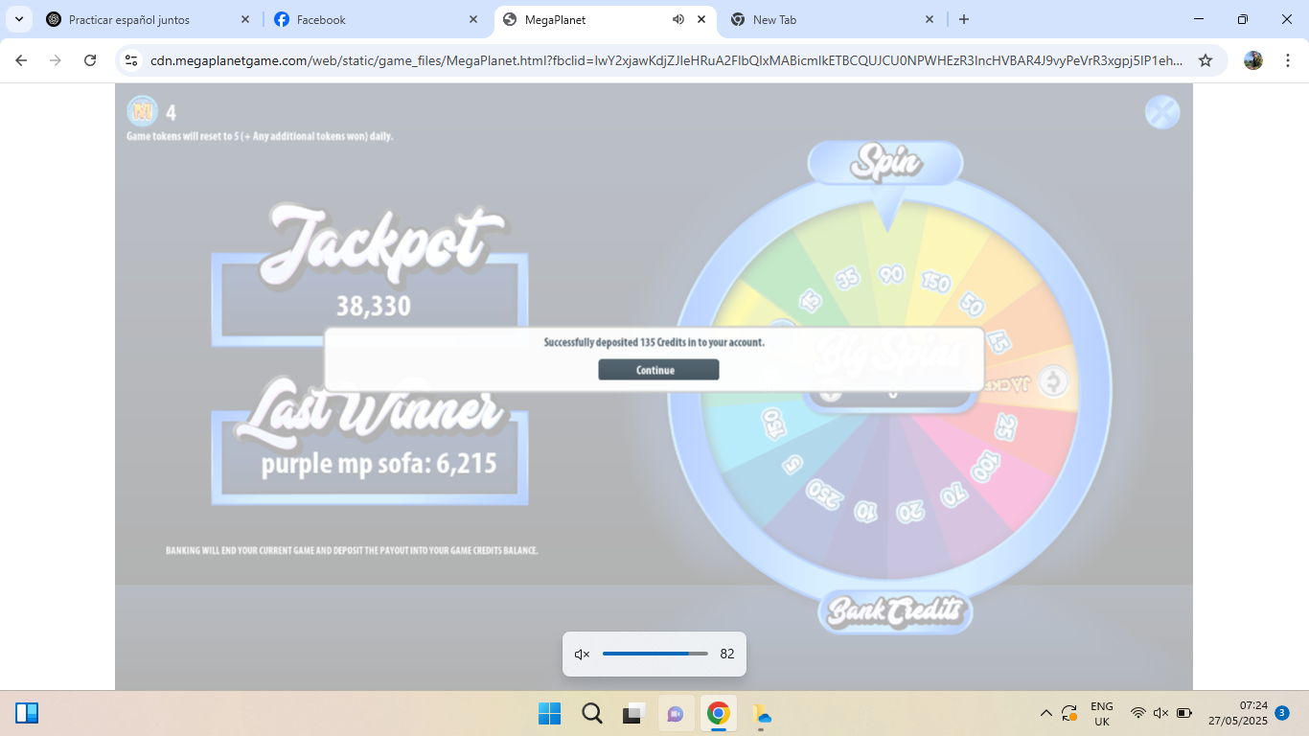
Task: Show hidden system tray icons chevron
Action: [1045, 713]
